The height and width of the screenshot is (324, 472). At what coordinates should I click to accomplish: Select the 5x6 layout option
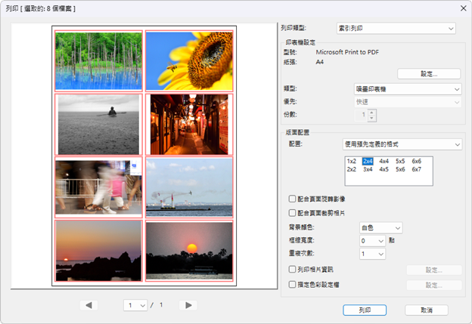(400, 169)
